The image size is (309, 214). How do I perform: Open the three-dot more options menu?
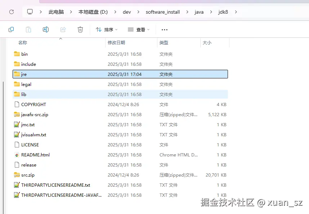(164, 30)
